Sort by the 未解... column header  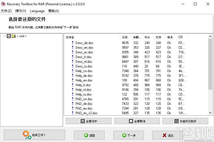tap(137, 37)
